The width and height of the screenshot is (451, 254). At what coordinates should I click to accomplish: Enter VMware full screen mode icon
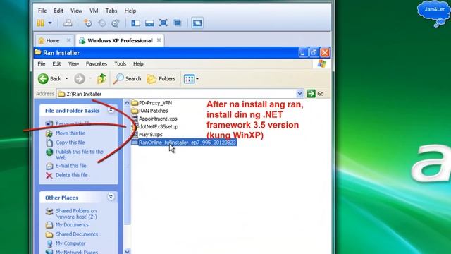pos(163,23)
